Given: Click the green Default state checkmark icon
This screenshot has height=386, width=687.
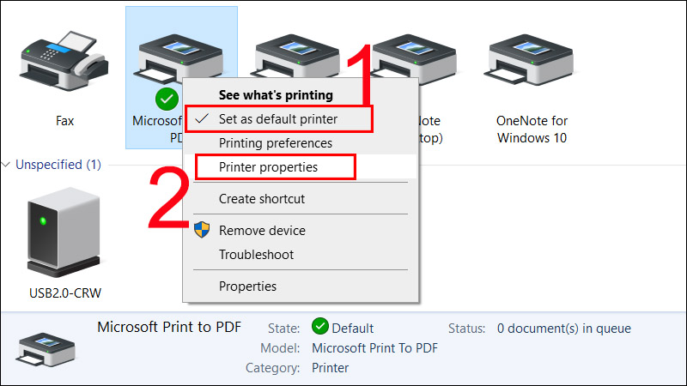Looking at the screenshot, I should [x=320, y=328].
